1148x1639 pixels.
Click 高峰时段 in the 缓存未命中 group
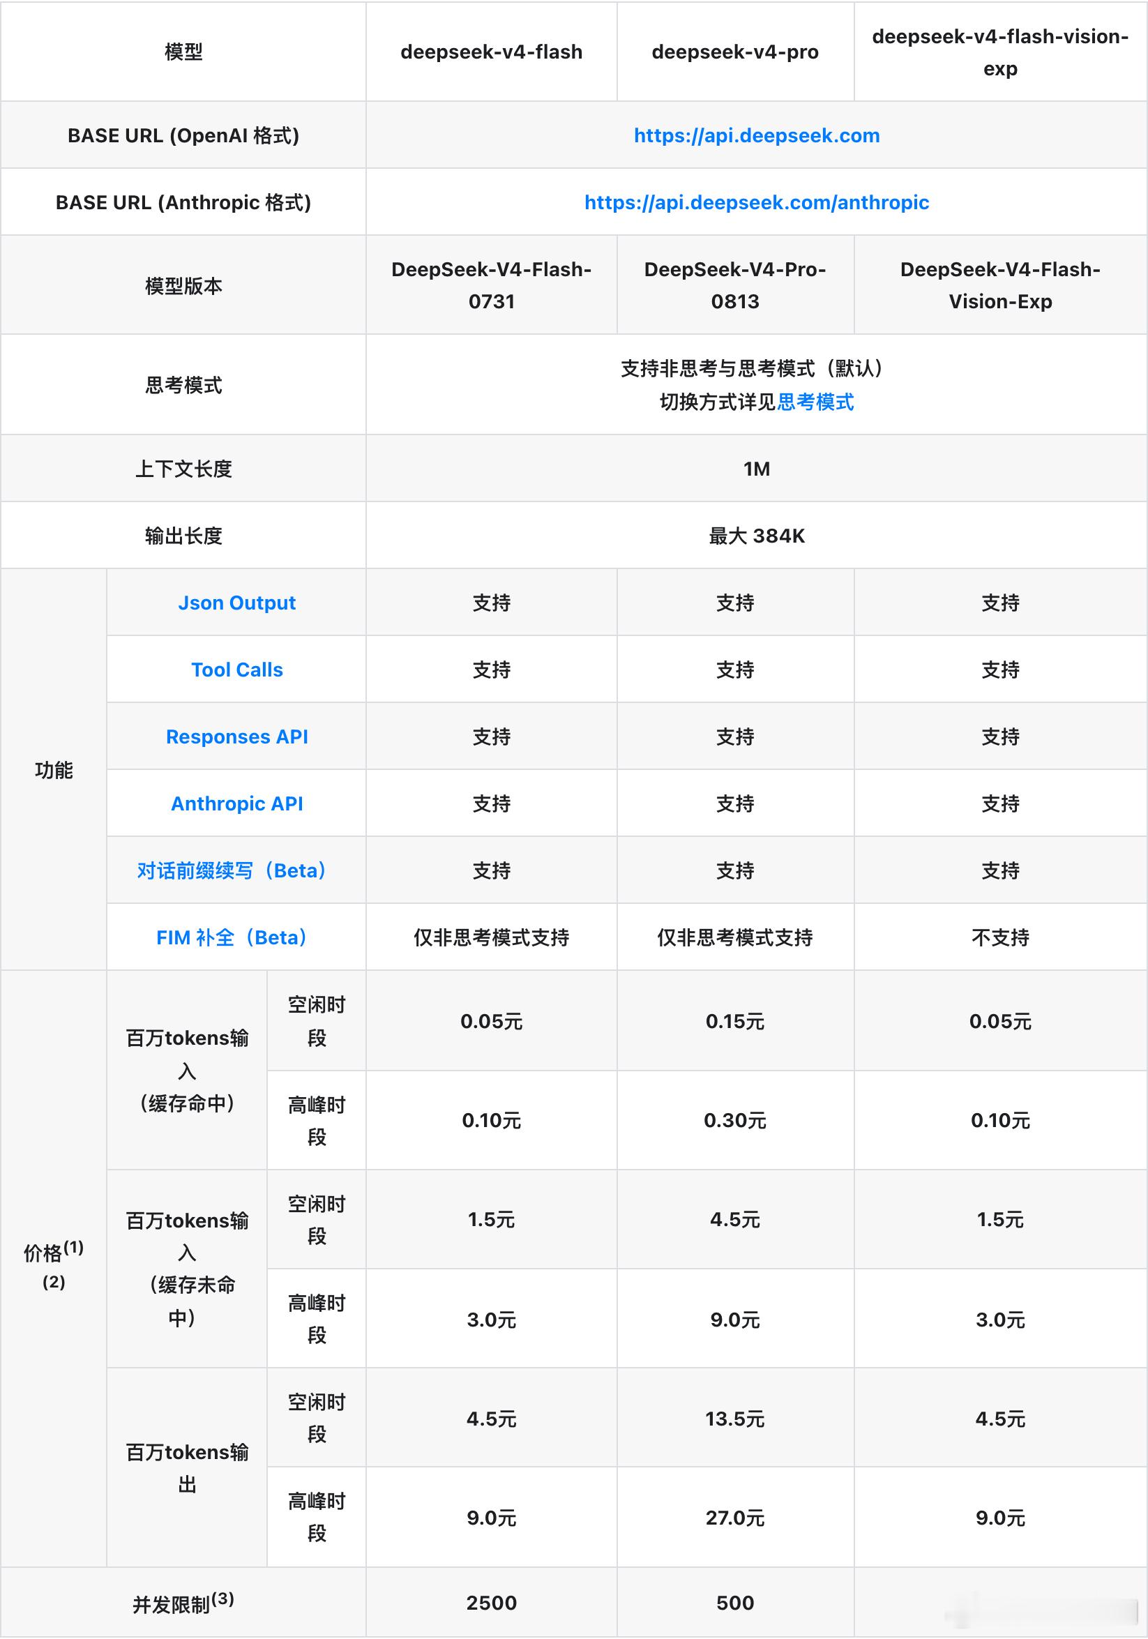pyautogui.click(x=316, y=1318)
